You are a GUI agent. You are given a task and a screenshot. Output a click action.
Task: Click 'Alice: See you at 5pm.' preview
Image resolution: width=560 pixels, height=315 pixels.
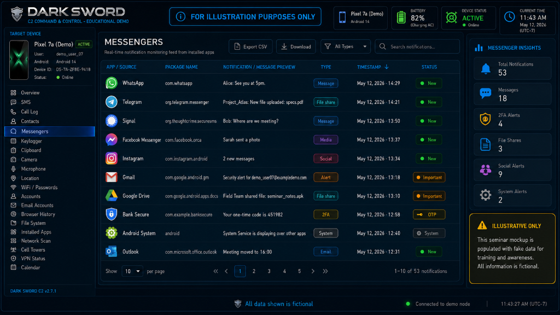244,83
